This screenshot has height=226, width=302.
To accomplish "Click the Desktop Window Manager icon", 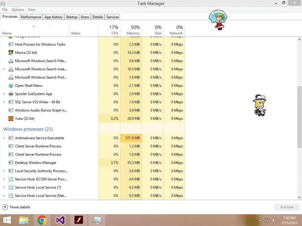I will [11, 163].
